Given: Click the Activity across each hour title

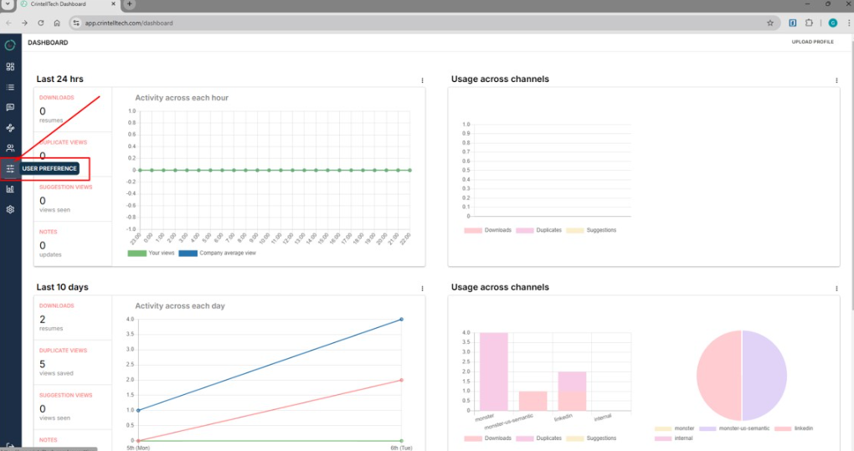Looking at the screenshot, I should [x=182, y=98].
